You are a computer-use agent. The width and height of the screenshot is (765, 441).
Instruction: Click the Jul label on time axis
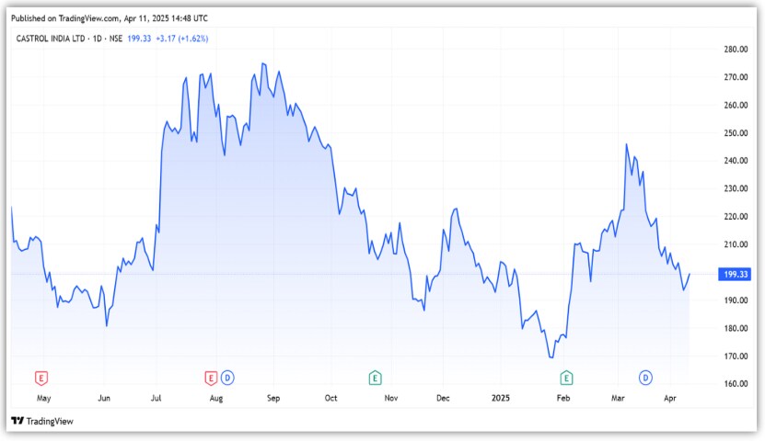(156, 398)
